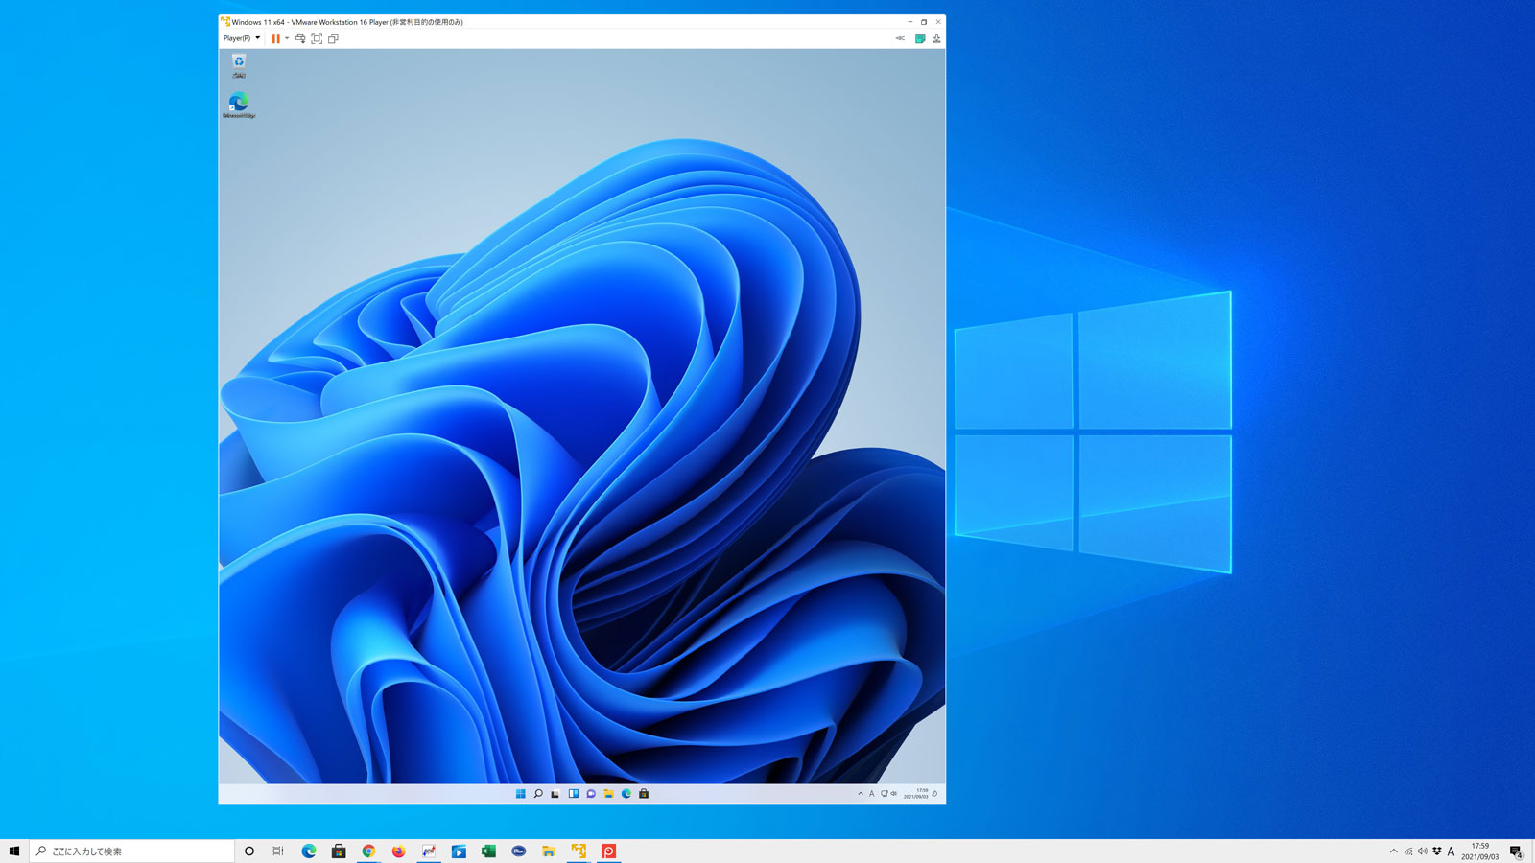
Task: Open the Windows 11 Start button in the VM
Action: [x=521, y=794]
